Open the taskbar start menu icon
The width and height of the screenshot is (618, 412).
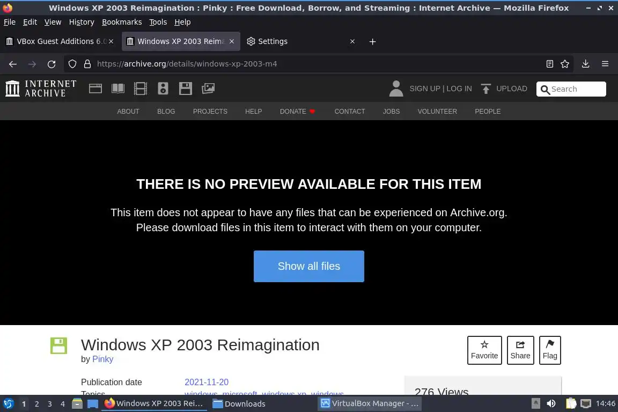8,403
